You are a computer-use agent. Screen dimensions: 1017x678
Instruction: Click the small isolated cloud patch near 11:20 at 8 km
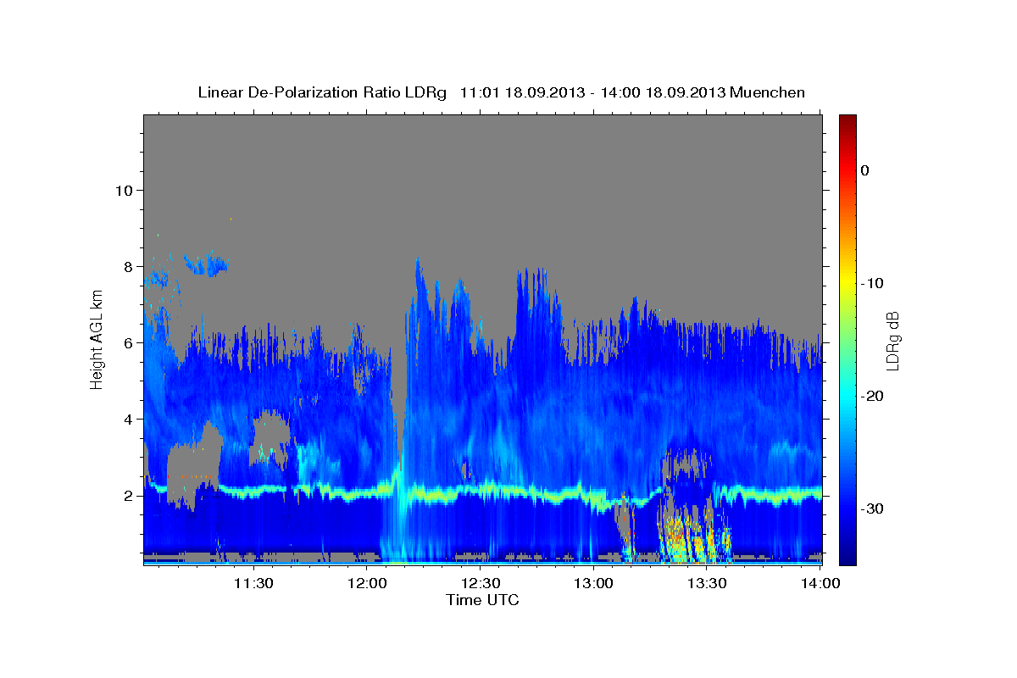click(206, 265)
